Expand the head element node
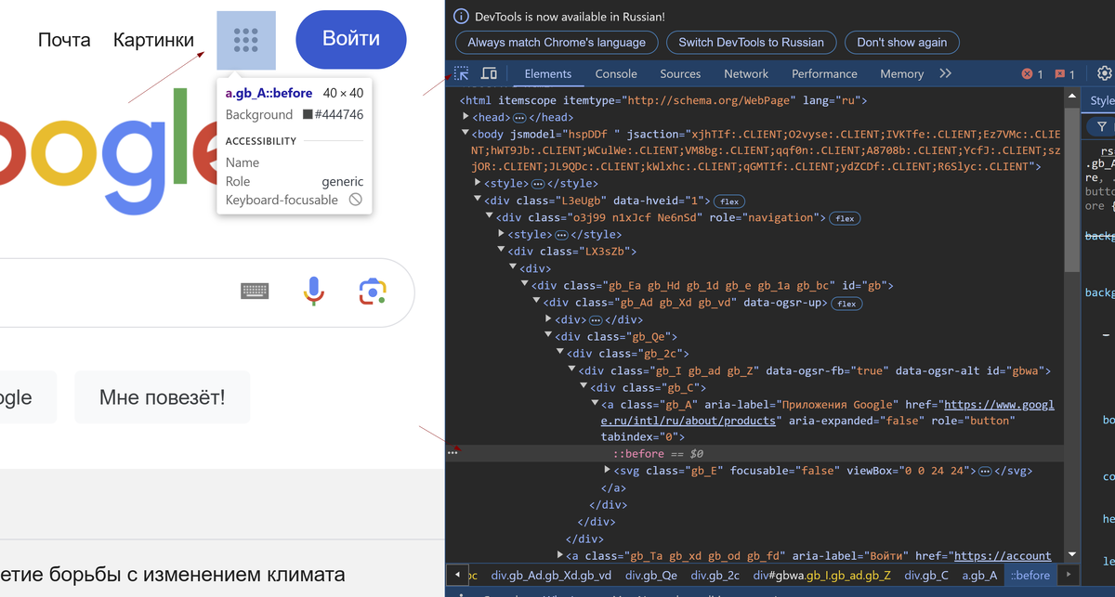 click(x=466, y=117)
